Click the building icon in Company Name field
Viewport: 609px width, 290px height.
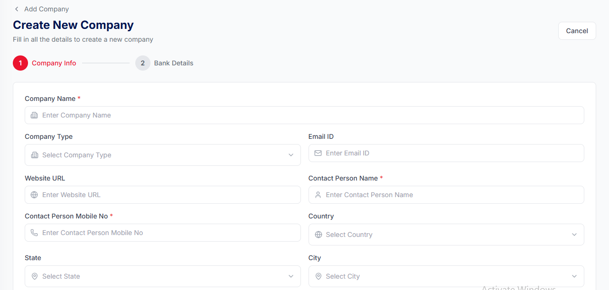(34, 115)
